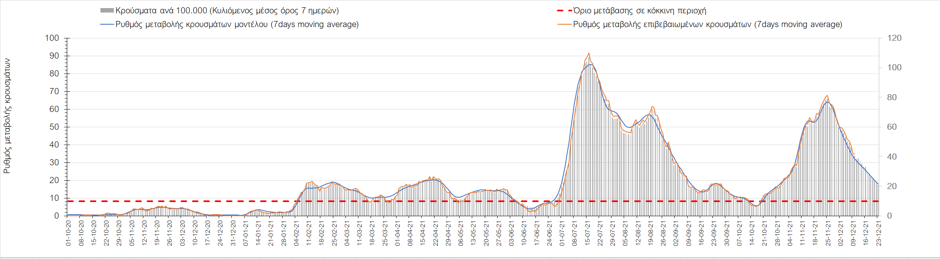Click the orange line legend marker
The width and height of the screenshot is (940, 259).
pyautogui.click(x=565, y=24)
